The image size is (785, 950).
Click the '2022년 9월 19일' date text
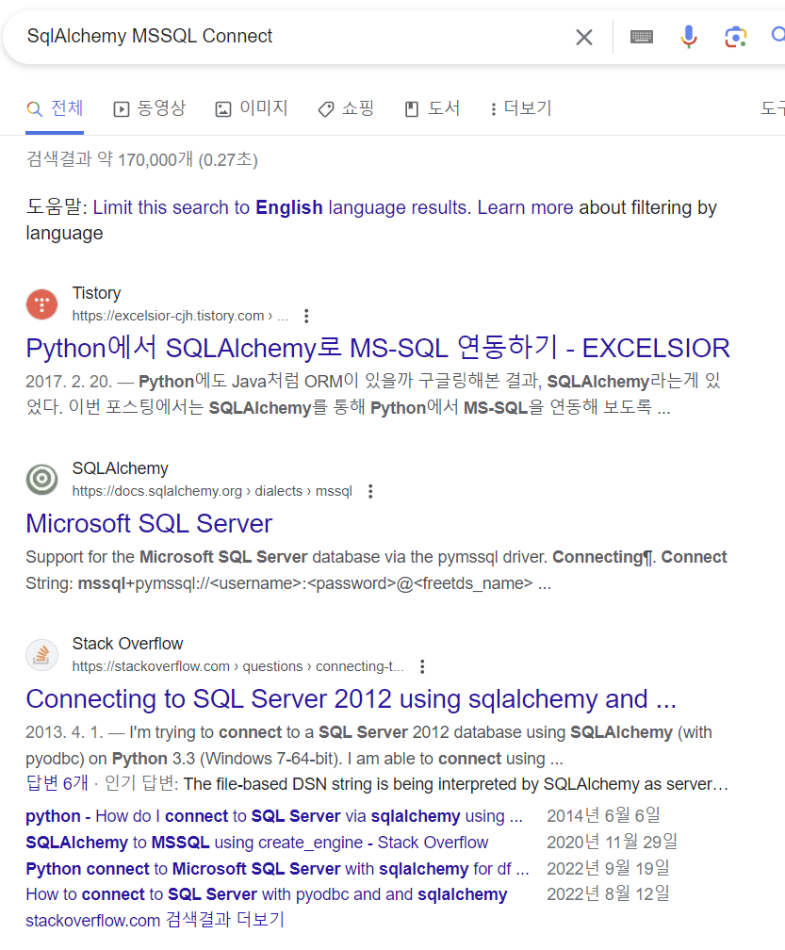pos(608,868)
